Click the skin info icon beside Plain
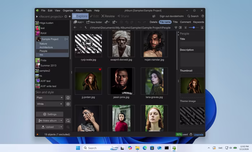This screenshot has height=152, width=252. click(x=68, y=98)
